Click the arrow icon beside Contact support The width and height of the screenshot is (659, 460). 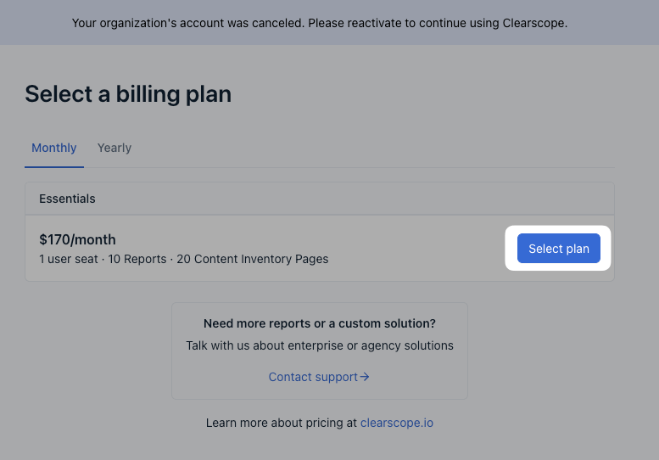click(x=365, y=377)
